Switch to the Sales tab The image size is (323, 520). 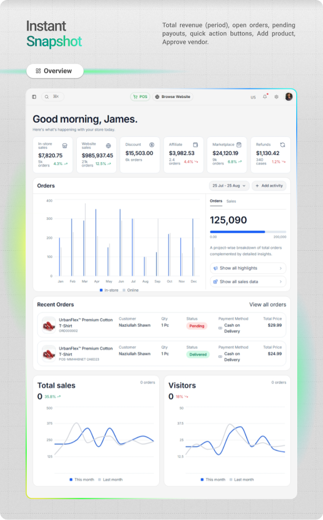231,201
